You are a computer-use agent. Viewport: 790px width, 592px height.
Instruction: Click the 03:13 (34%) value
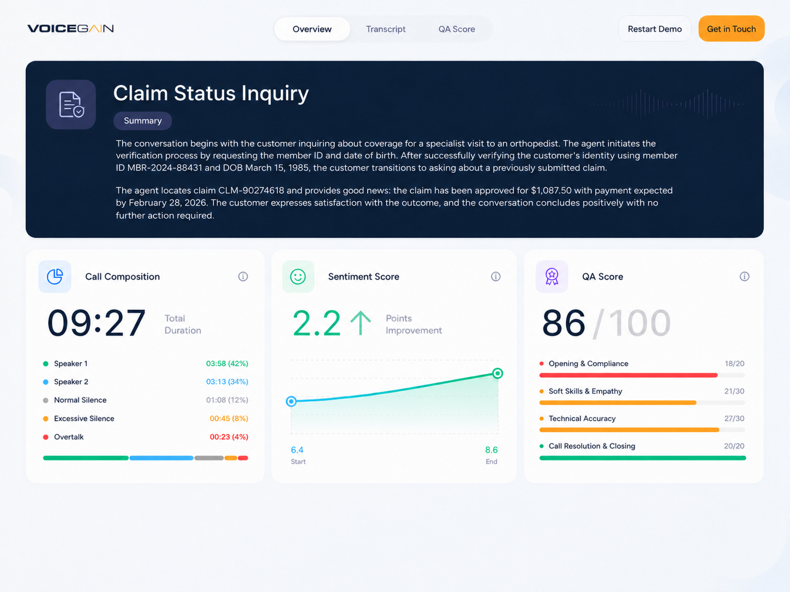click(x=227, y=382)
